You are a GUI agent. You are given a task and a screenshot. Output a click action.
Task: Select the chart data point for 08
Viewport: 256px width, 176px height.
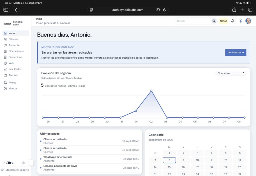click(244, 118)
